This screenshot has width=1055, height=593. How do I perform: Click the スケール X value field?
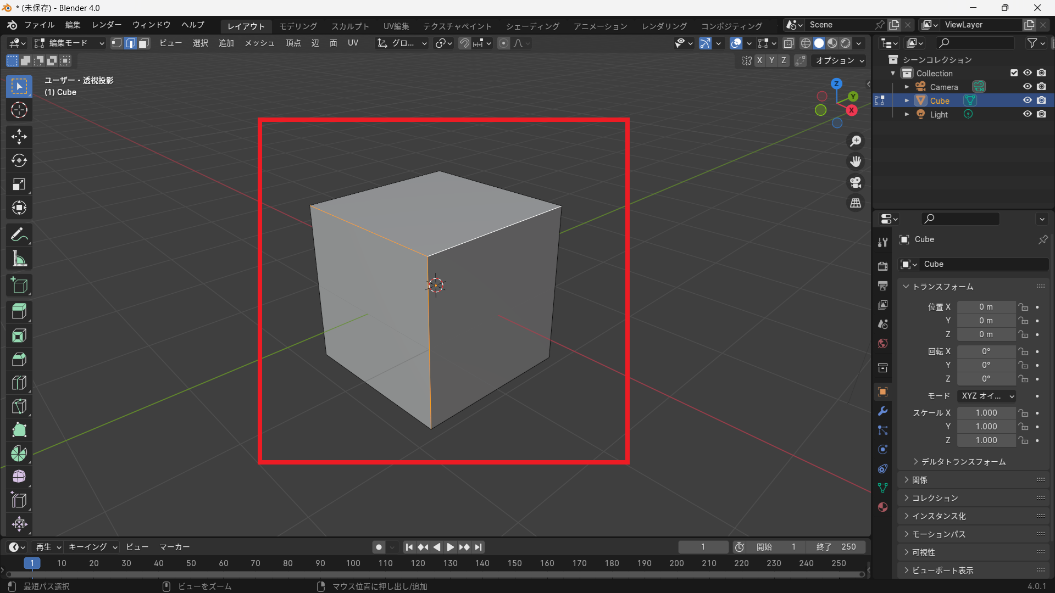click(x=986, y=413)
